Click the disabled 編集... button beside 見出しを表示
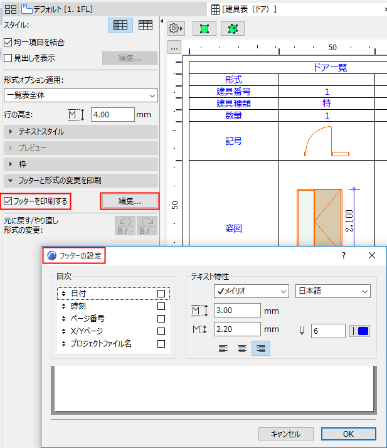This screenshot has height=448, width=387. coord(130,58)
